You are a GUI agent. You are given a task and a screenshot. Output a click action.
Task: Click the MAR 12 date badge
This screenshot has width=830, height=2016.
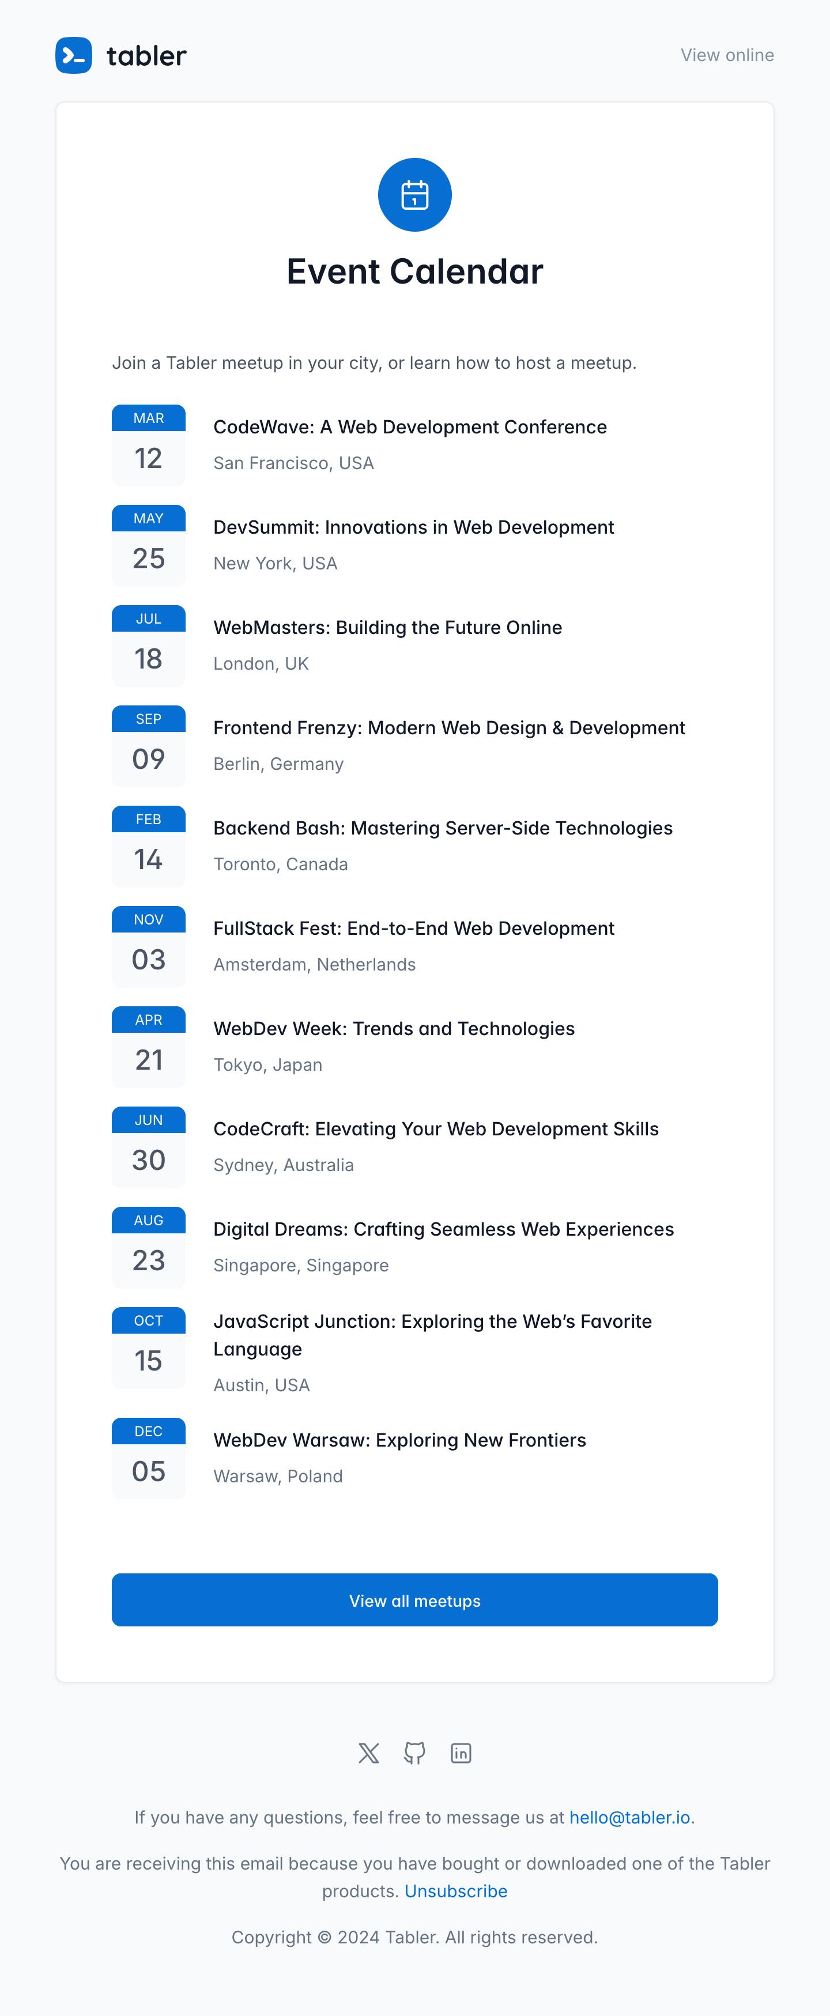149,446
